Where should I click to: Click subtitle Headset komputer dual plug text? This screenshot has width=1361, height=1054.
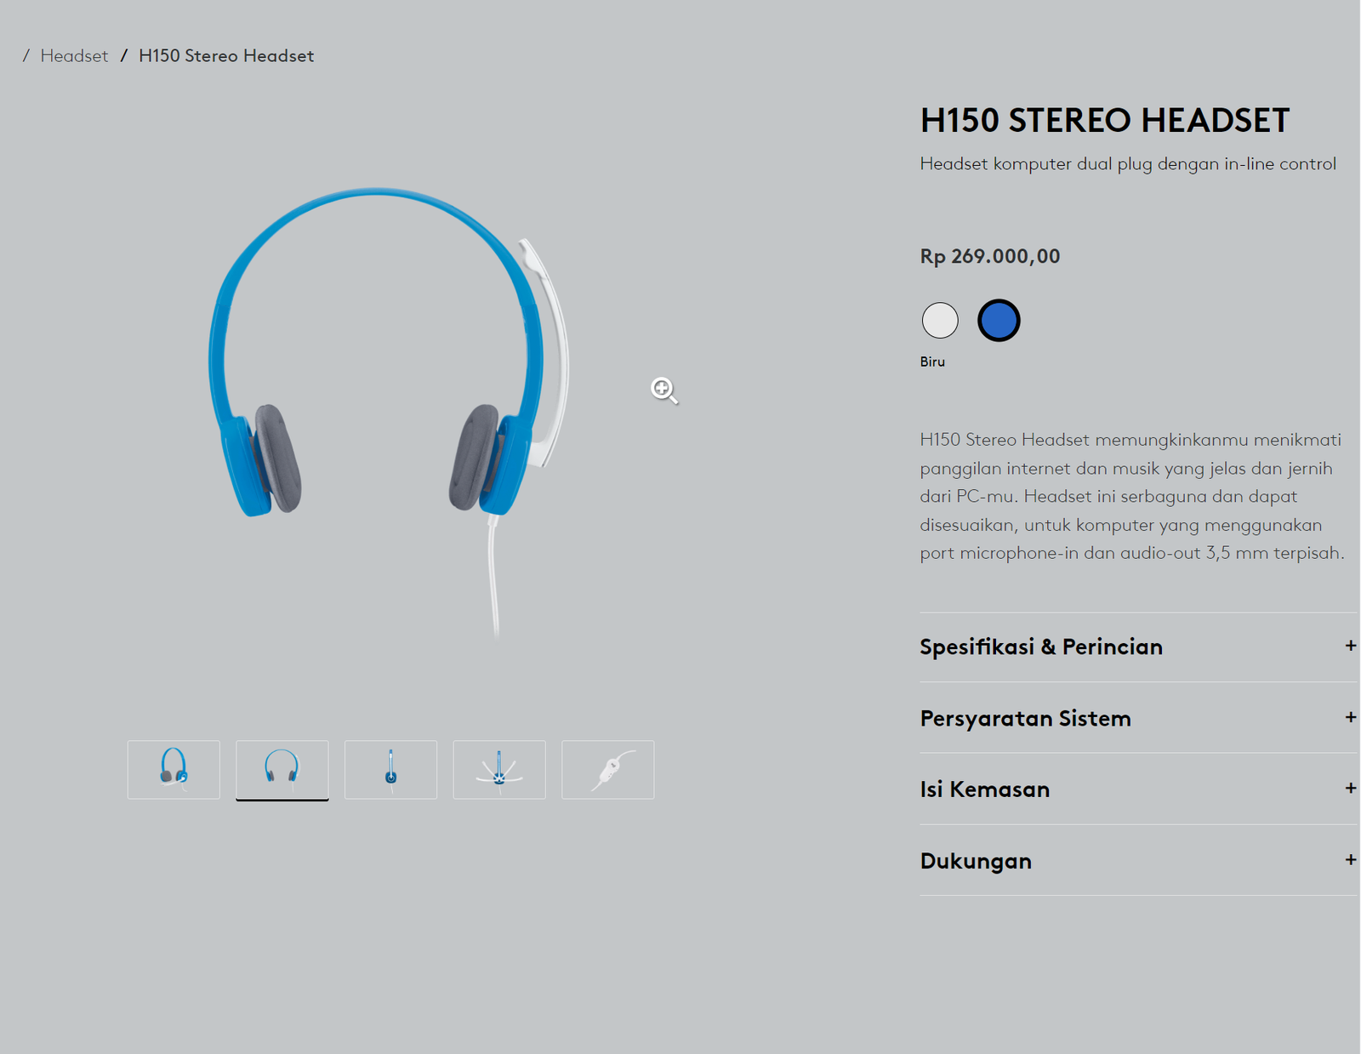(1128, 163)
